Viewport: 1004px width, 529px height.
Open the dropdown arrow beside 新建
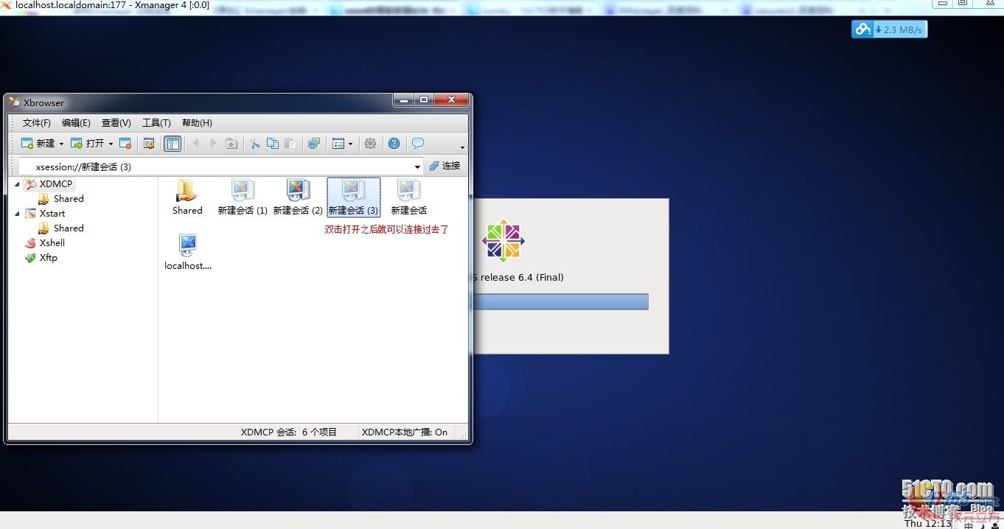click(61, 144)
